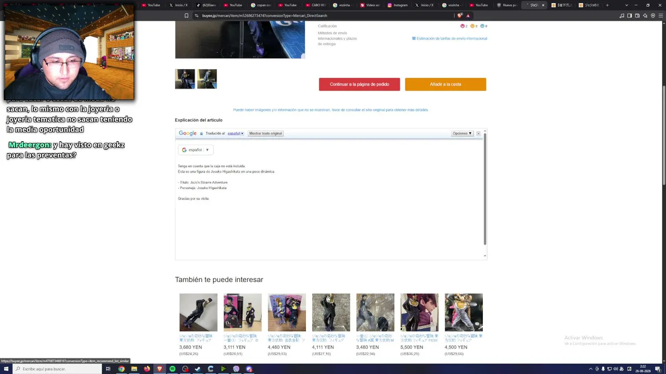This screenshot has height=374, width=666.
Task: Click 'Mostrar texto original' button
Action: point(265,133)
